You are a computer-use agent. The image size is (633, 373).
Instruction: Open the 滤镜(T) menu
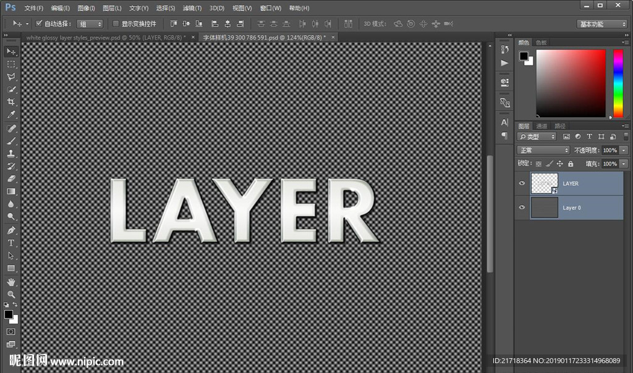[192, 8]
